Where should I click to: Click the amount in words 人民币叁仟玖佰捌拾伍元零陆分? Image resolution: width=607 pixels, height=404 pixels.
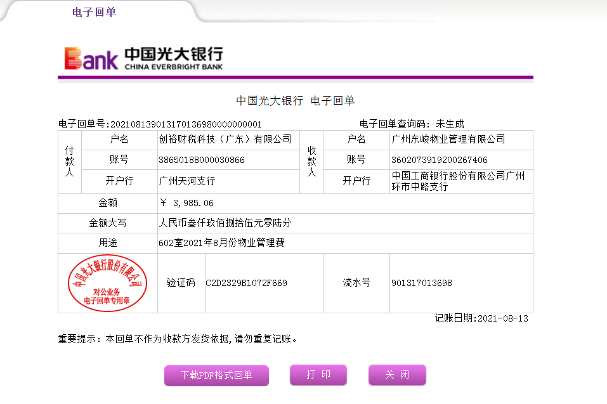225,223
